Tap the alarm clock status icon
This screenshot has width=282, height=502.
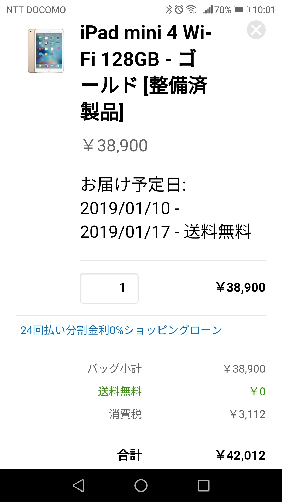(x=179, y=10)
